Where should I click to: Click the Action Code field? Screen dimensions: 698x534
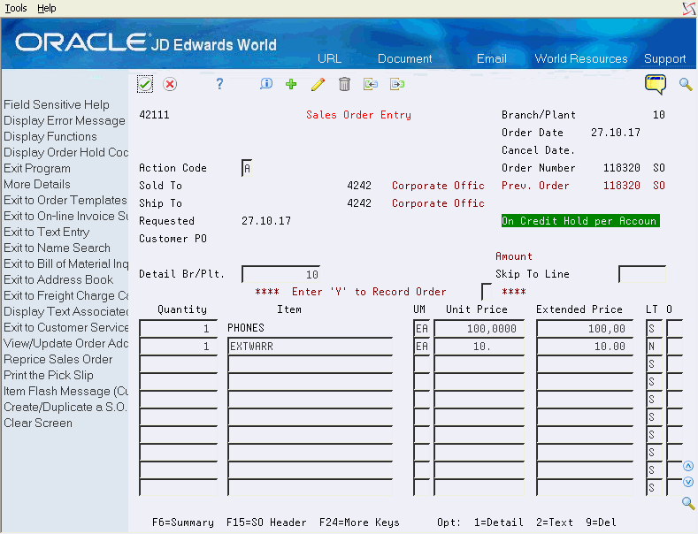247,168
